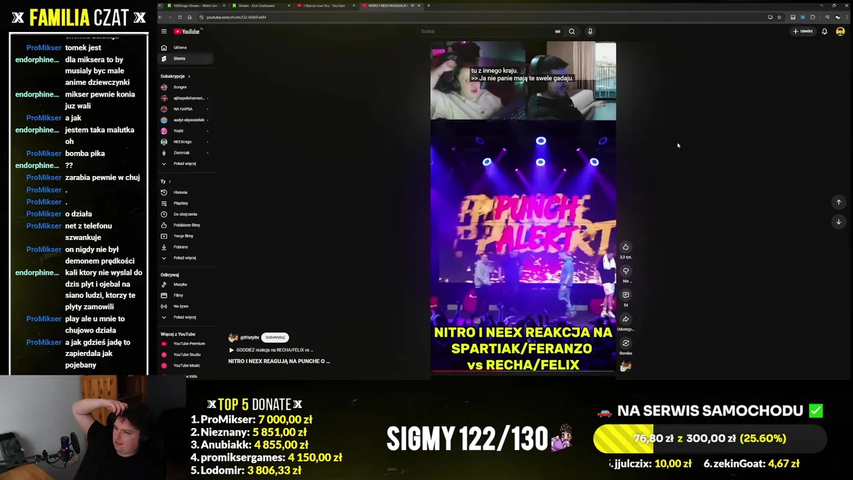853x480 pixels.
Task: Go to previous Short with up arrow
Action: coord(839,202)
